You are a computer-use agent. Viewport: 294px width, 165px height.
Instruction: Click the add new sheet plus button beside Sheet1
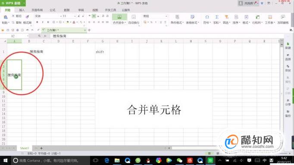(x=41, y=148)
